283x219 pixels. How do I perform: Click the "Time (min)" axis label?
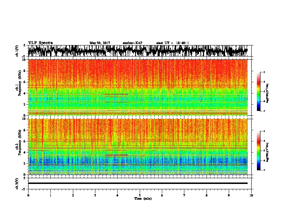click(x=143, y=199)
